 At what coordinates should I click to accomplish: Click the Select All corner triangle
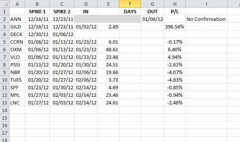pyautogui.click(x=5, y=4)
